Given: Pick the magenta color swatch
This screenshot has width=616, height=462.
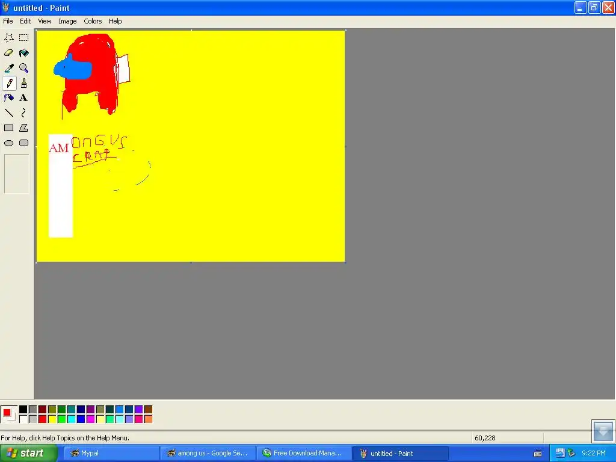Looking at the screenshot, I should pos(90,419).
